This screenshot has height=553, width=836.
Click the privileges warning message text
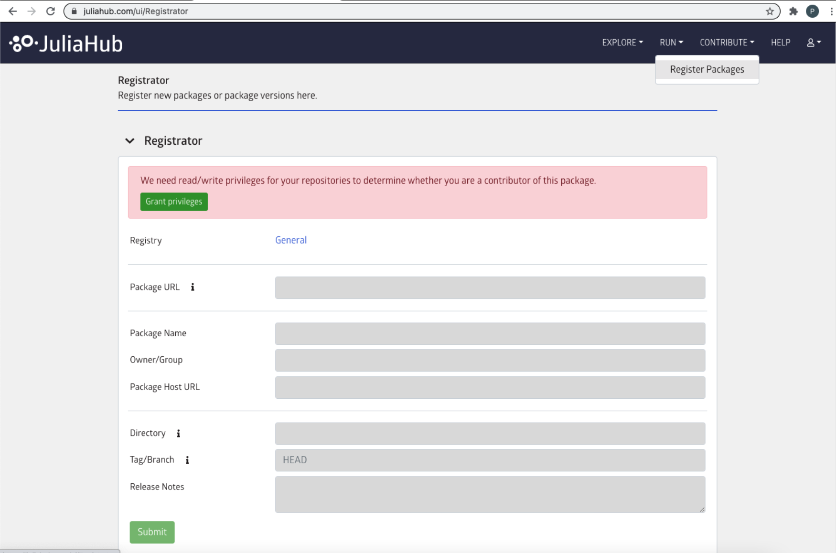368,181
